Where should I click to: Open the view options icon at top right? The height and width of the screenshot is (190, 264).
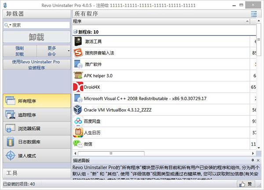[254, 14]
